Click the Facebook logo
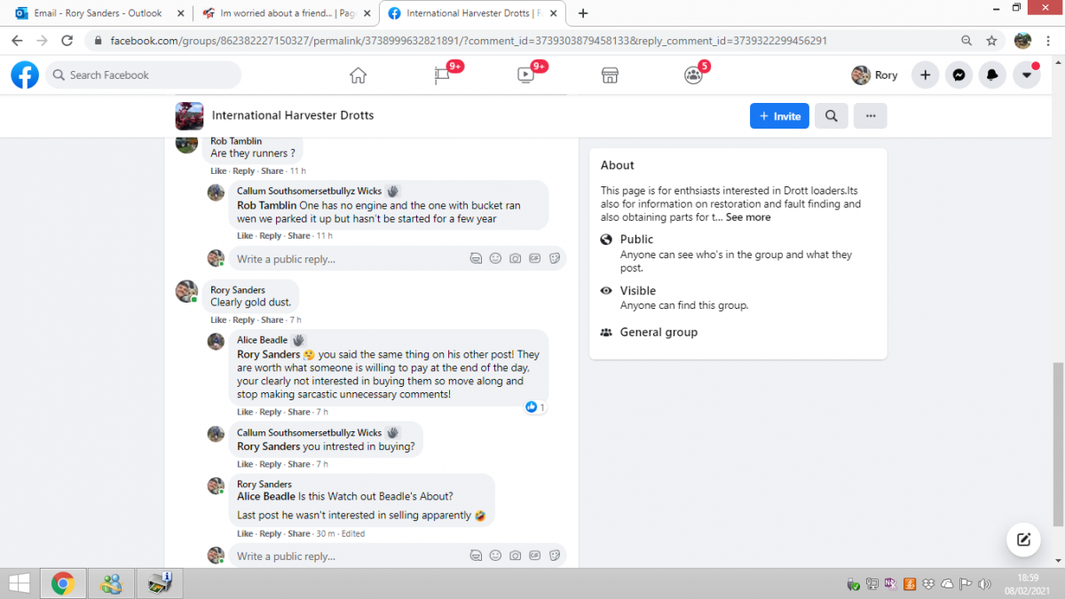The height and width of the screenshot is (599, 1065). pos(25,75)
